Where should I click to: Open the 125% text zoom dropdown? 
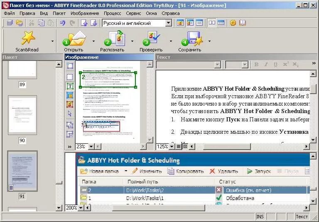(172, 146)
